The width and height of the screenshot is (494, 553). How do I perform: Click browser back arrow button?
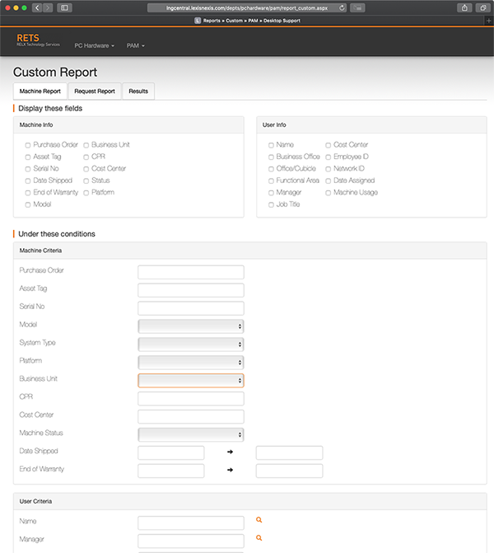pos(37,7)
